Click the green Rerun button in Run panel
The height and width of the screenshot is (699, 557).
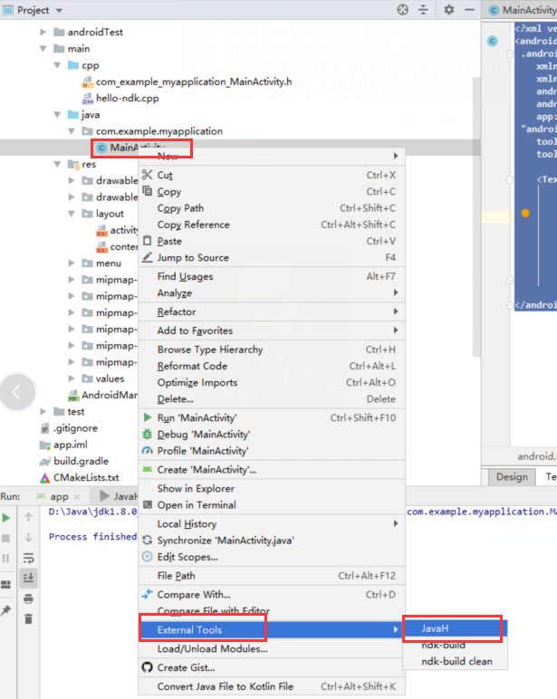tap(6, 518)
